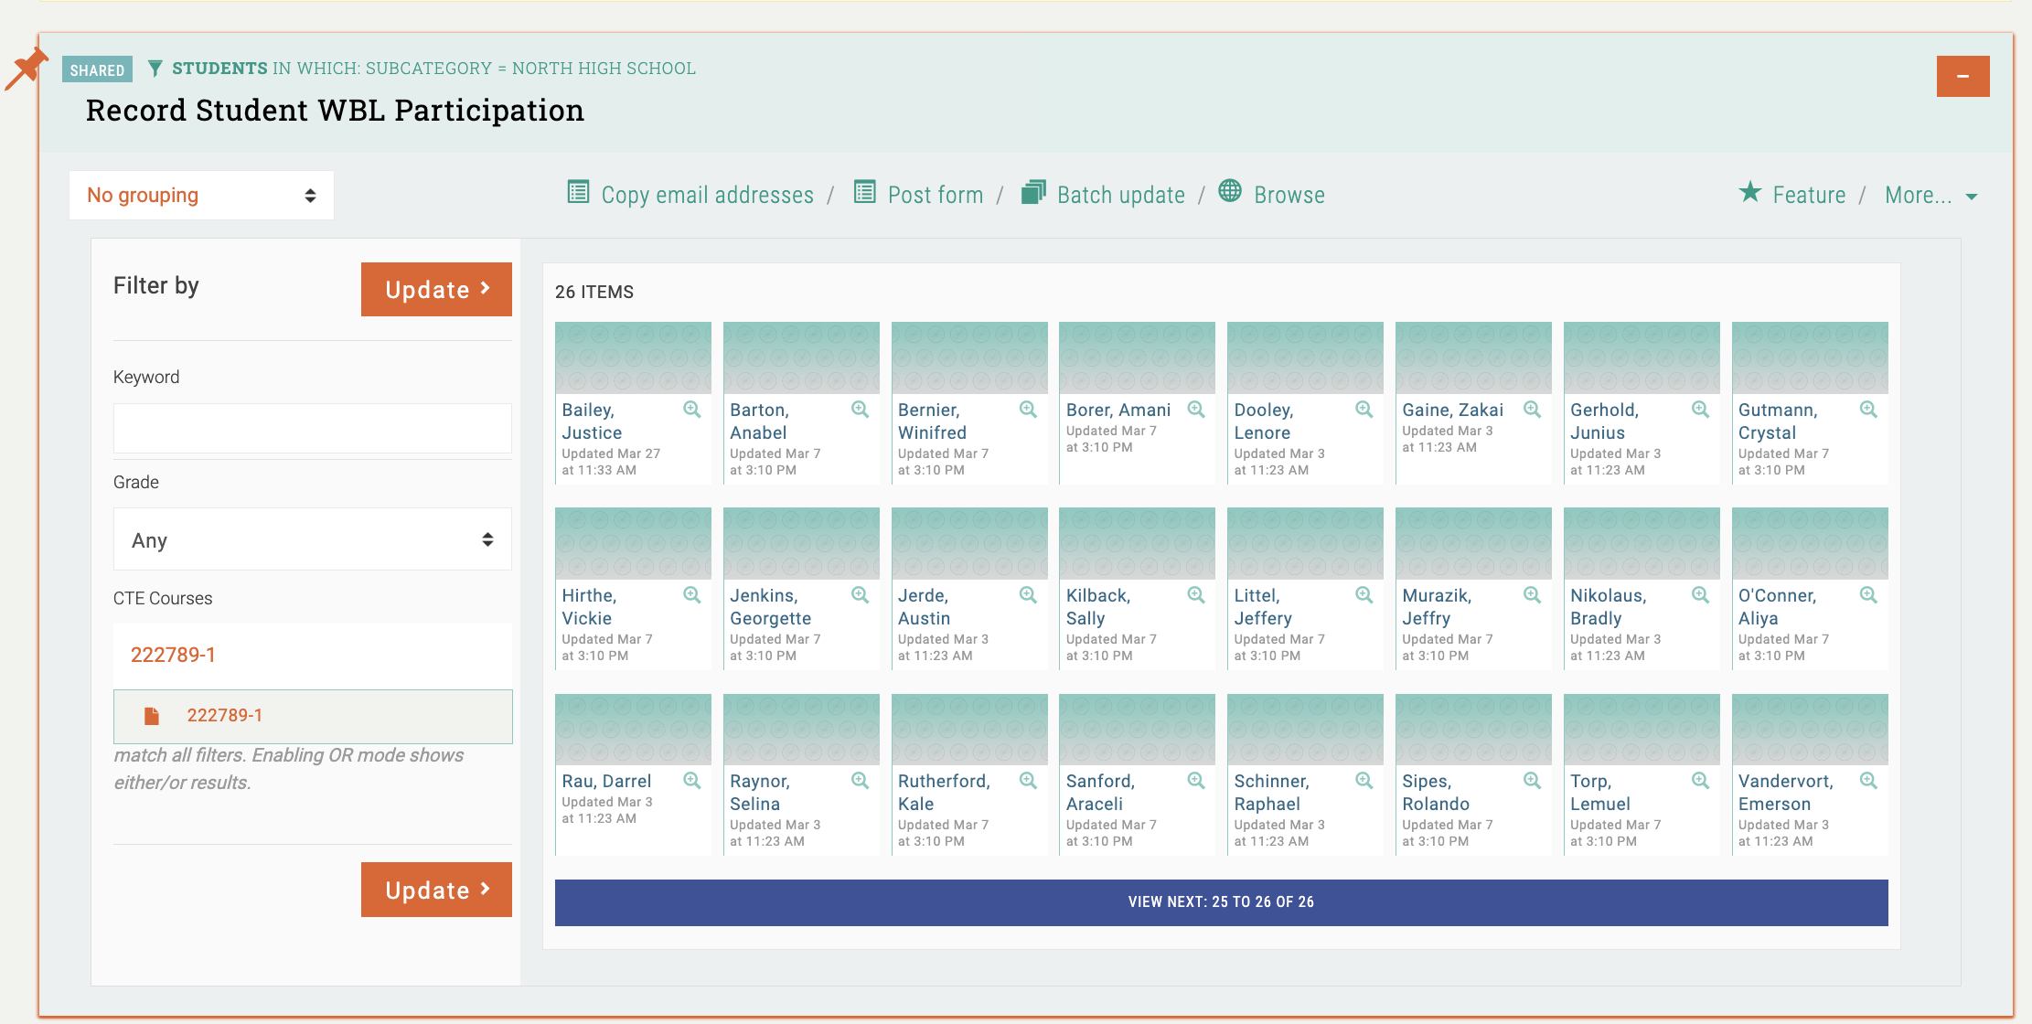Zoom magnifier on Schinner, Raphael card
The height and width of the screenshot is (1024, 2032).
[1364, 781]
